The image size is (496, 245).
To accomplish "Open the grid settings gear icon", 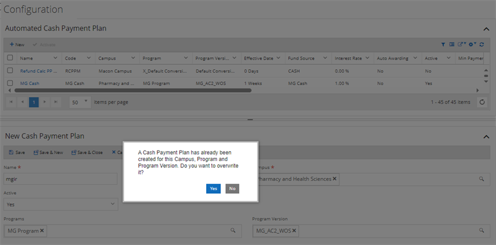I will point(472,45).
